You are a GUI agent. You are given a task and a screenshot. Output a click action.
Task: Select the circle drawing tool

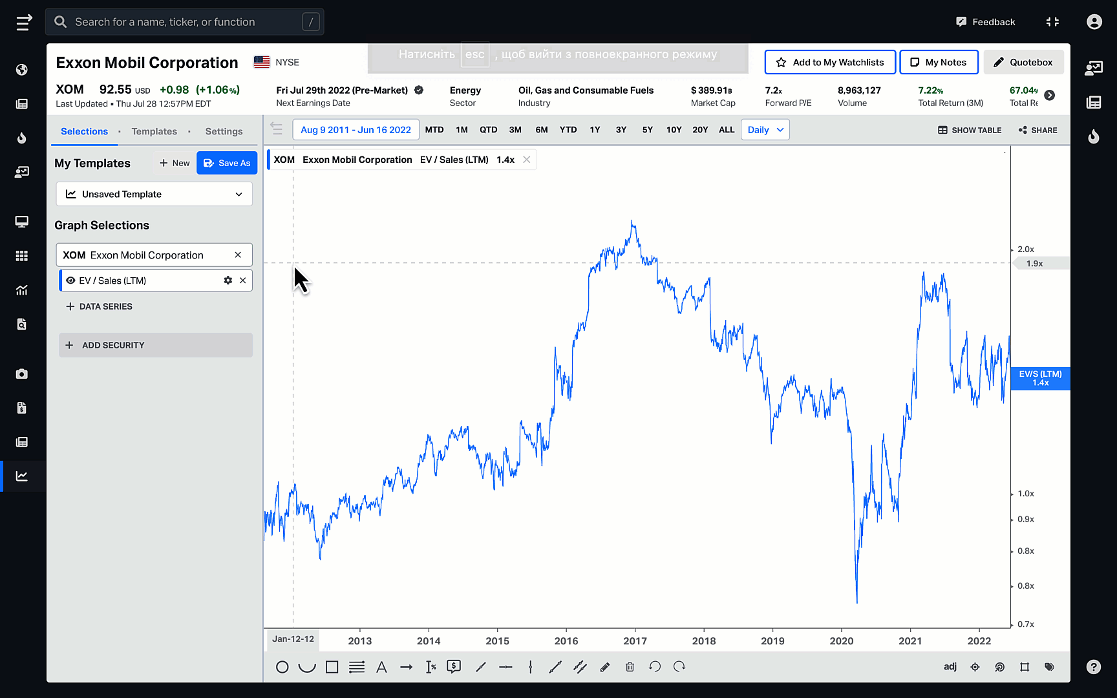tap(282, 667)
